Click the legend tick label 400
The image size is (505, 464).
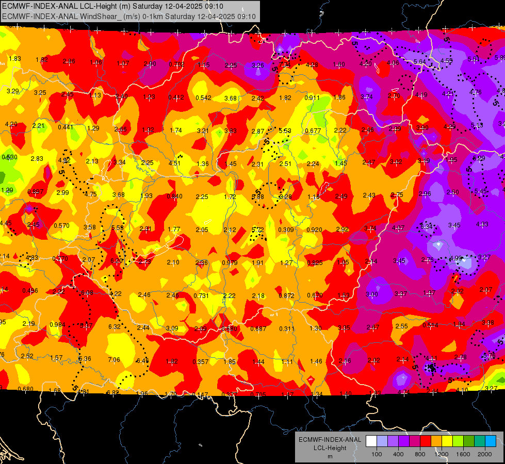[x=398, y=454]
